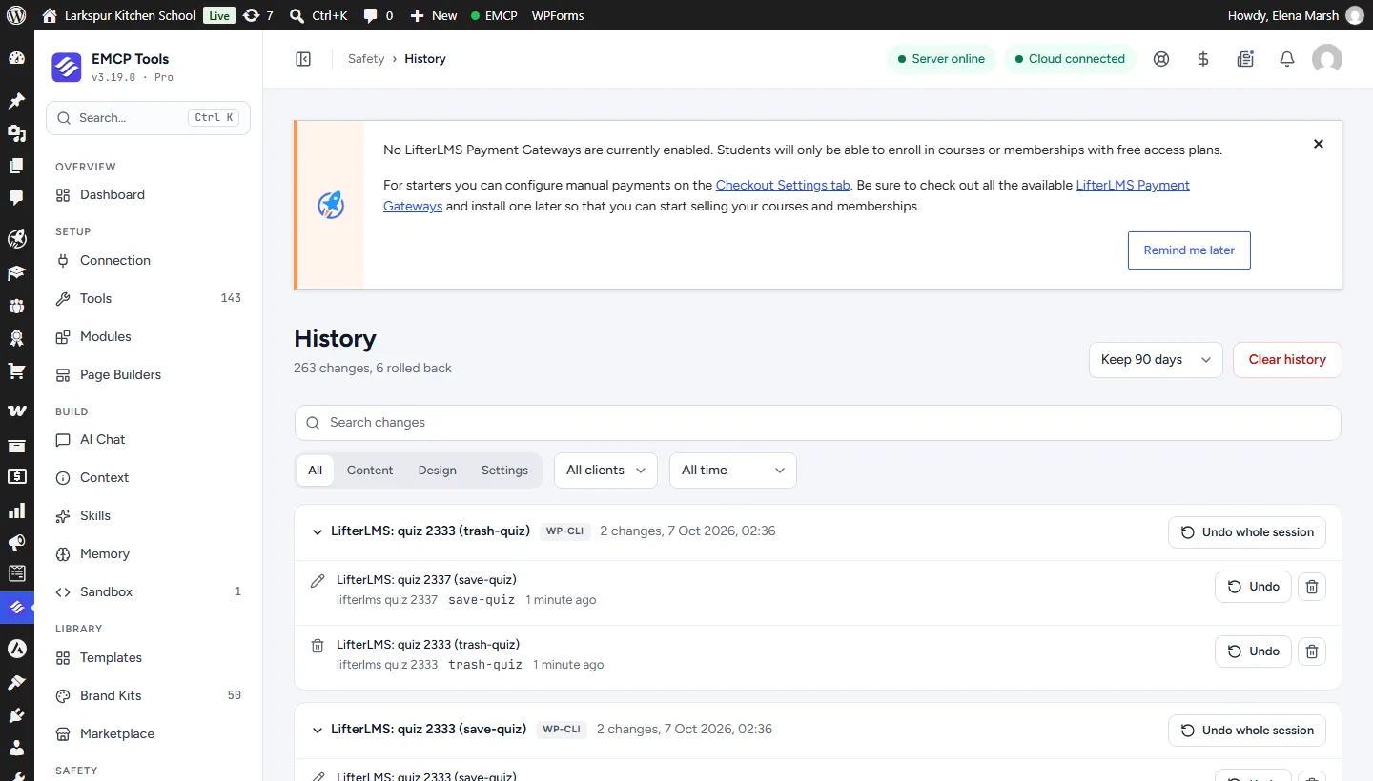The height and width of the screenshot is (781, 1373).
Task: Undo whole session for quiz 2333 (trash-quiz)
Action: pyautogui.click(x=1247, y=532)
